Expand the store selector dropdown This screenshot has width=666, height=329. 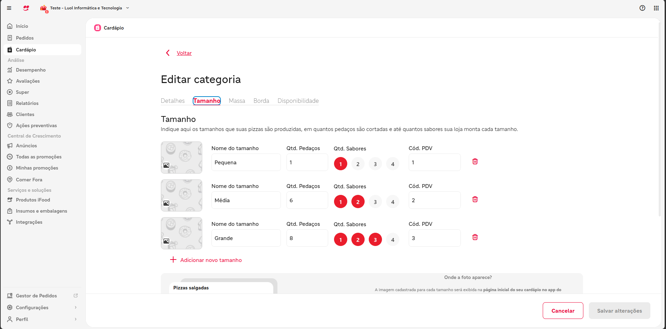tap(127, 8)
